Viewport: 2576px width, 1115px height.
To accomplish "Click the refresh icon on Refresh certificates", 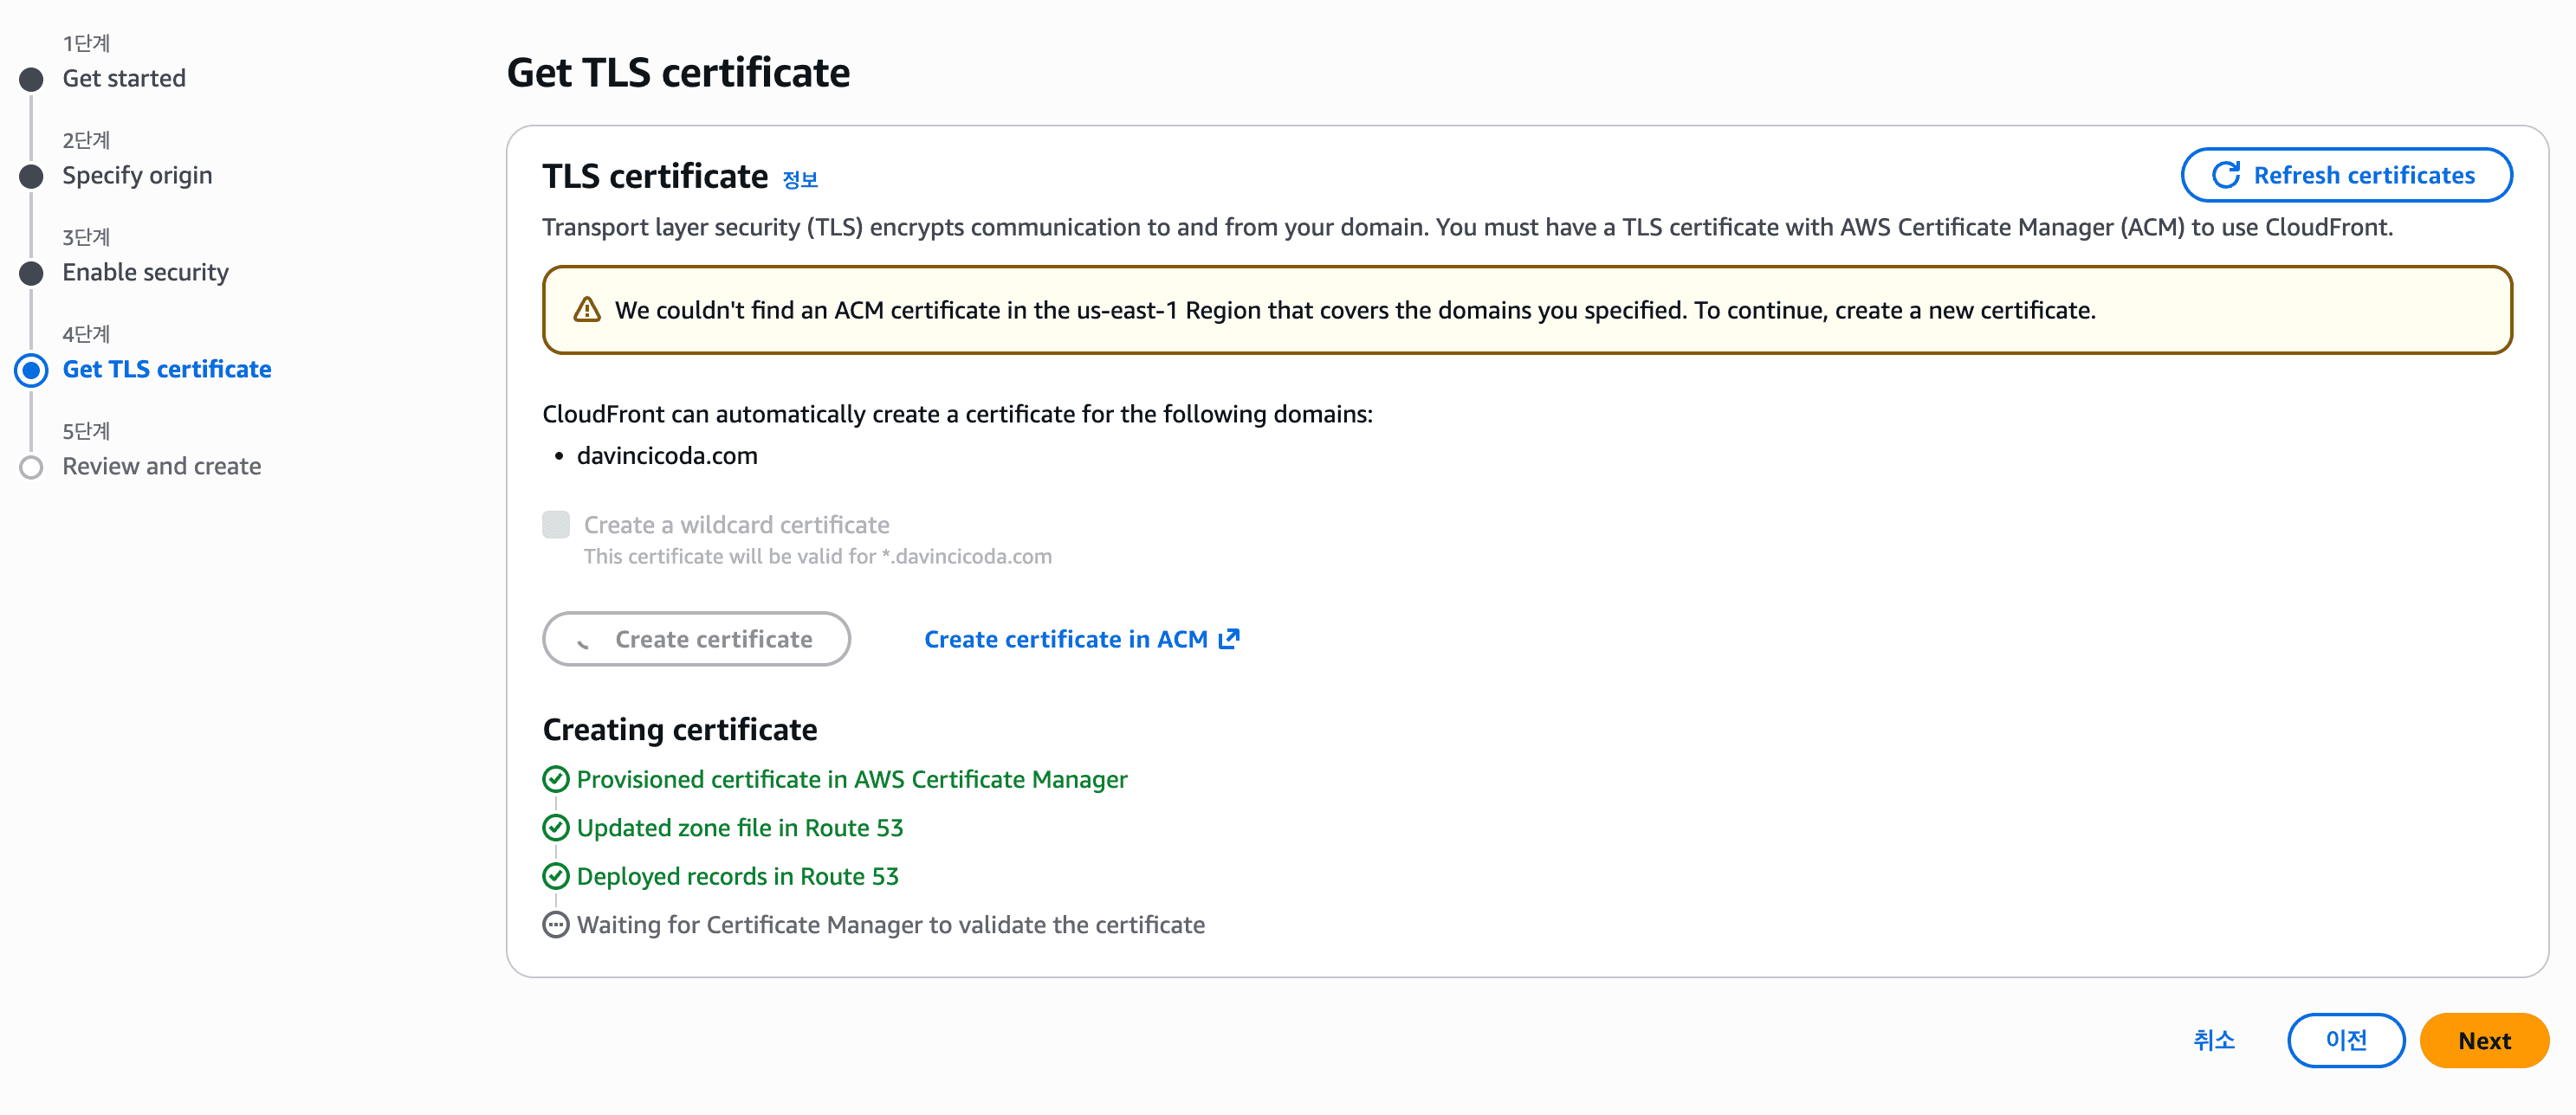I will 2226,175.
